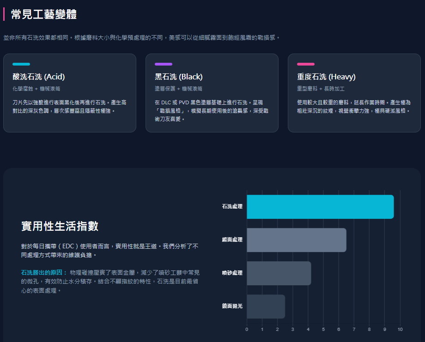Click the 實用性生活指數 heading
Image resolution: width=425 pixels, height=342 pixels.
(x=60, y=226)
